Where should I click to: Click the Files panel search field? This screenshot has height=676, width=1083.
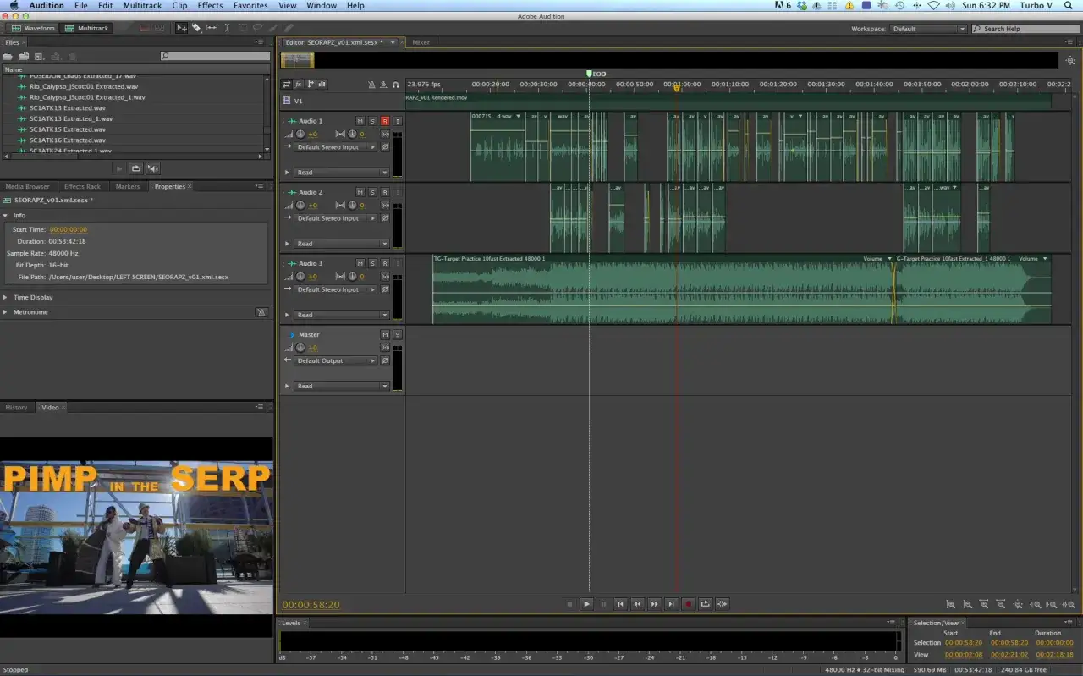coord(215,56)
